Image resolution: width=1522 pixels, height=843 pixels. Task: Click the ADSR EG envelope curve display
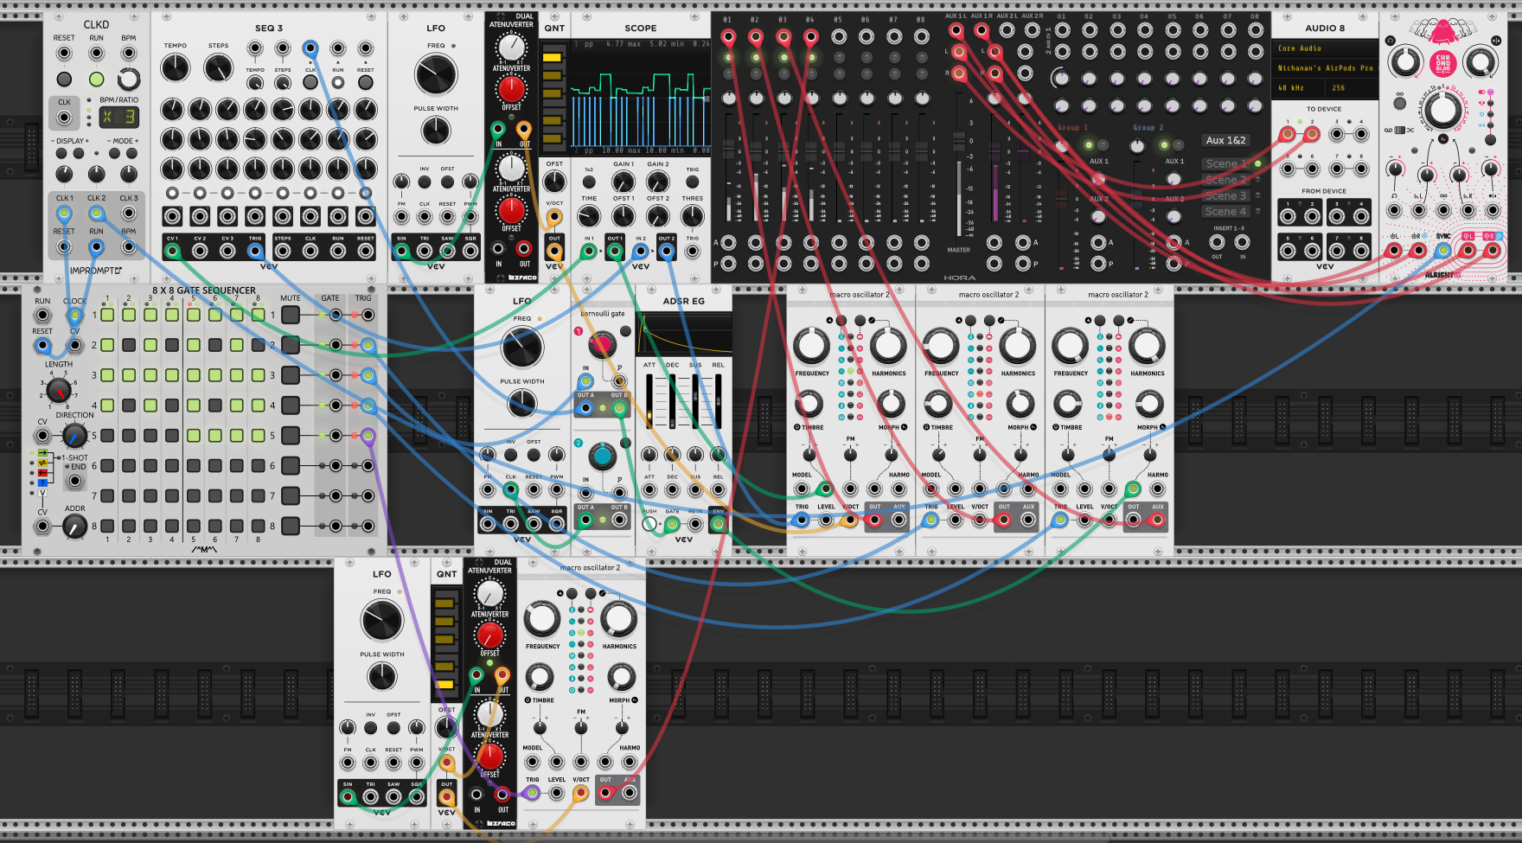[683, 333]
